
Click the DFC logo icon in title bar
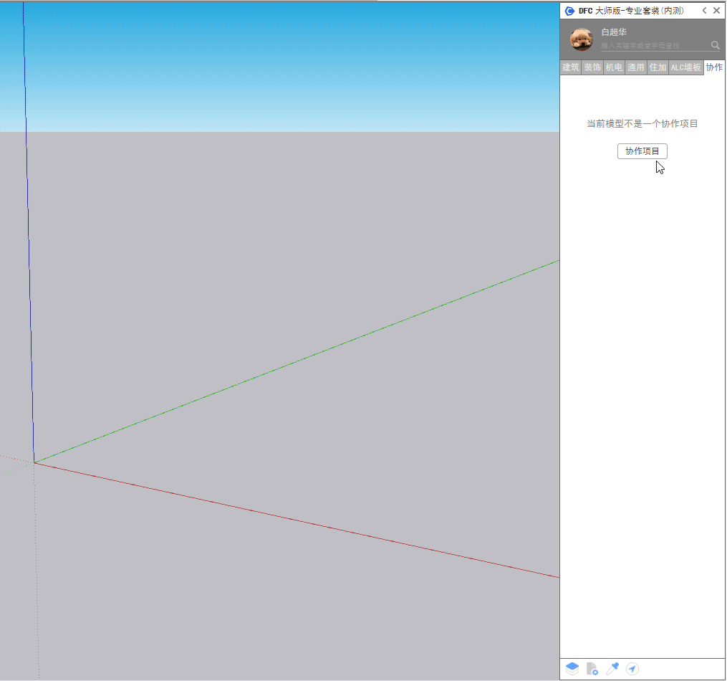(x=569, y=11)
